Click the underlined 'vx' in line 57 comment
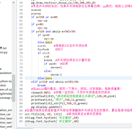 pos(104,6)
